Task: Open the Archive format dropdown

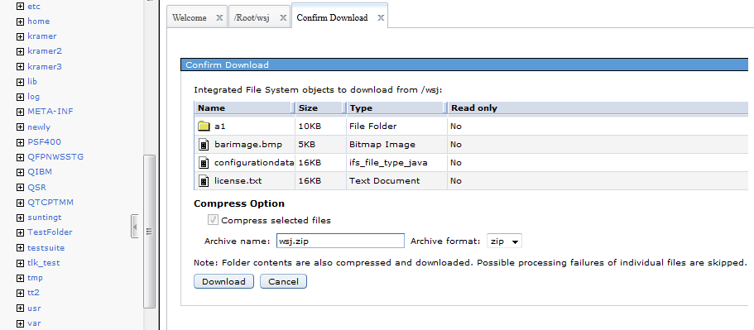Action: (504, 242)
